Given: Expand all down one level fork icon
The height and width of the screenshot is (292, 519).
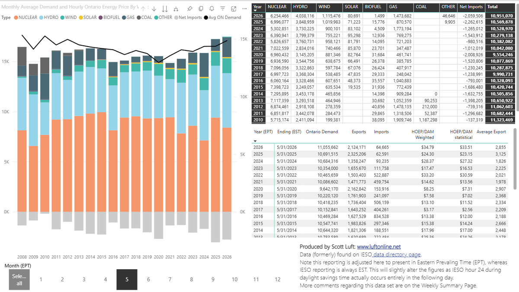Looking at the screenshot, I should pyautogui.click(x=176, y=9).
